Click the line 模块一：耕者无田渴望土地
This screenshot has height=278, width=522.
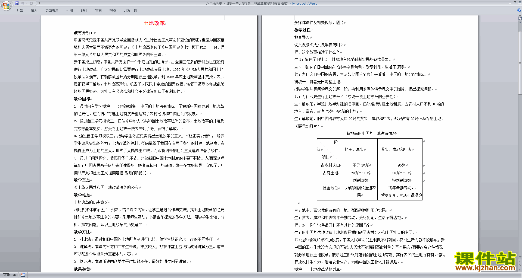click(317, 82)
